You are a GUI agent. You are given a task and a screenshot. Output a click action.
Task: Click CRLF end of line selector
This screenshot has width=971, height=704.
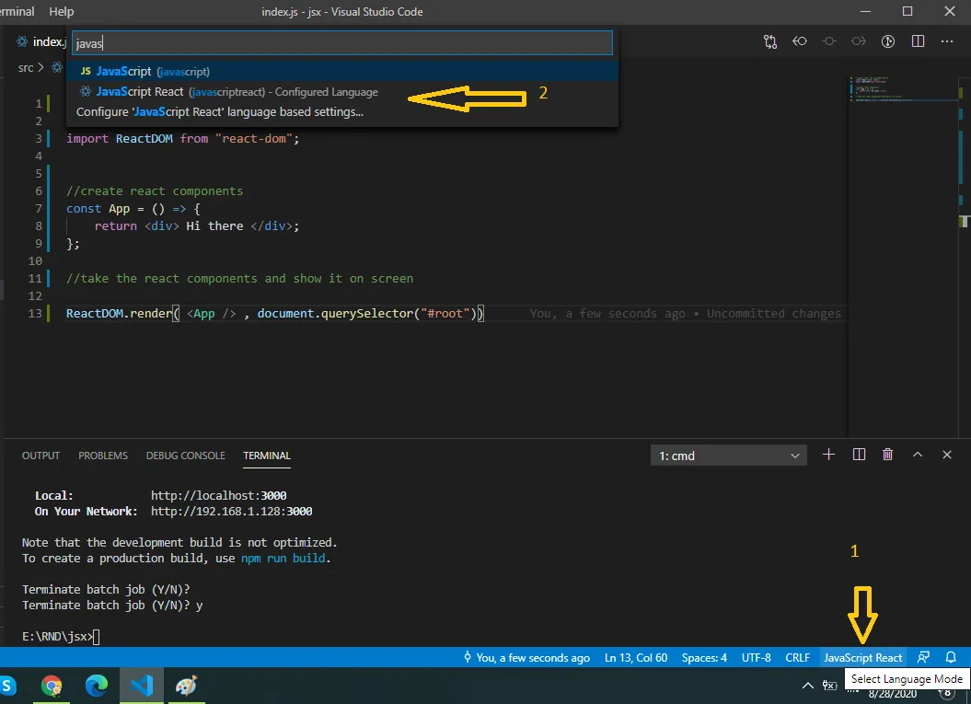click(798, 658)
